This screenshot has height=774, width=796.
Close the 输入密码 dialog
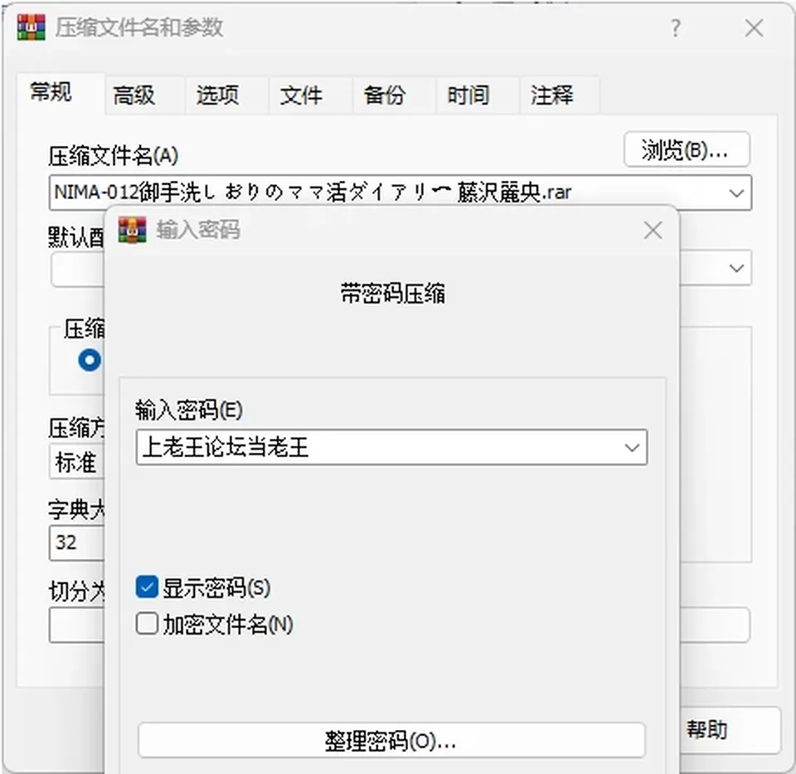(653, 231)
